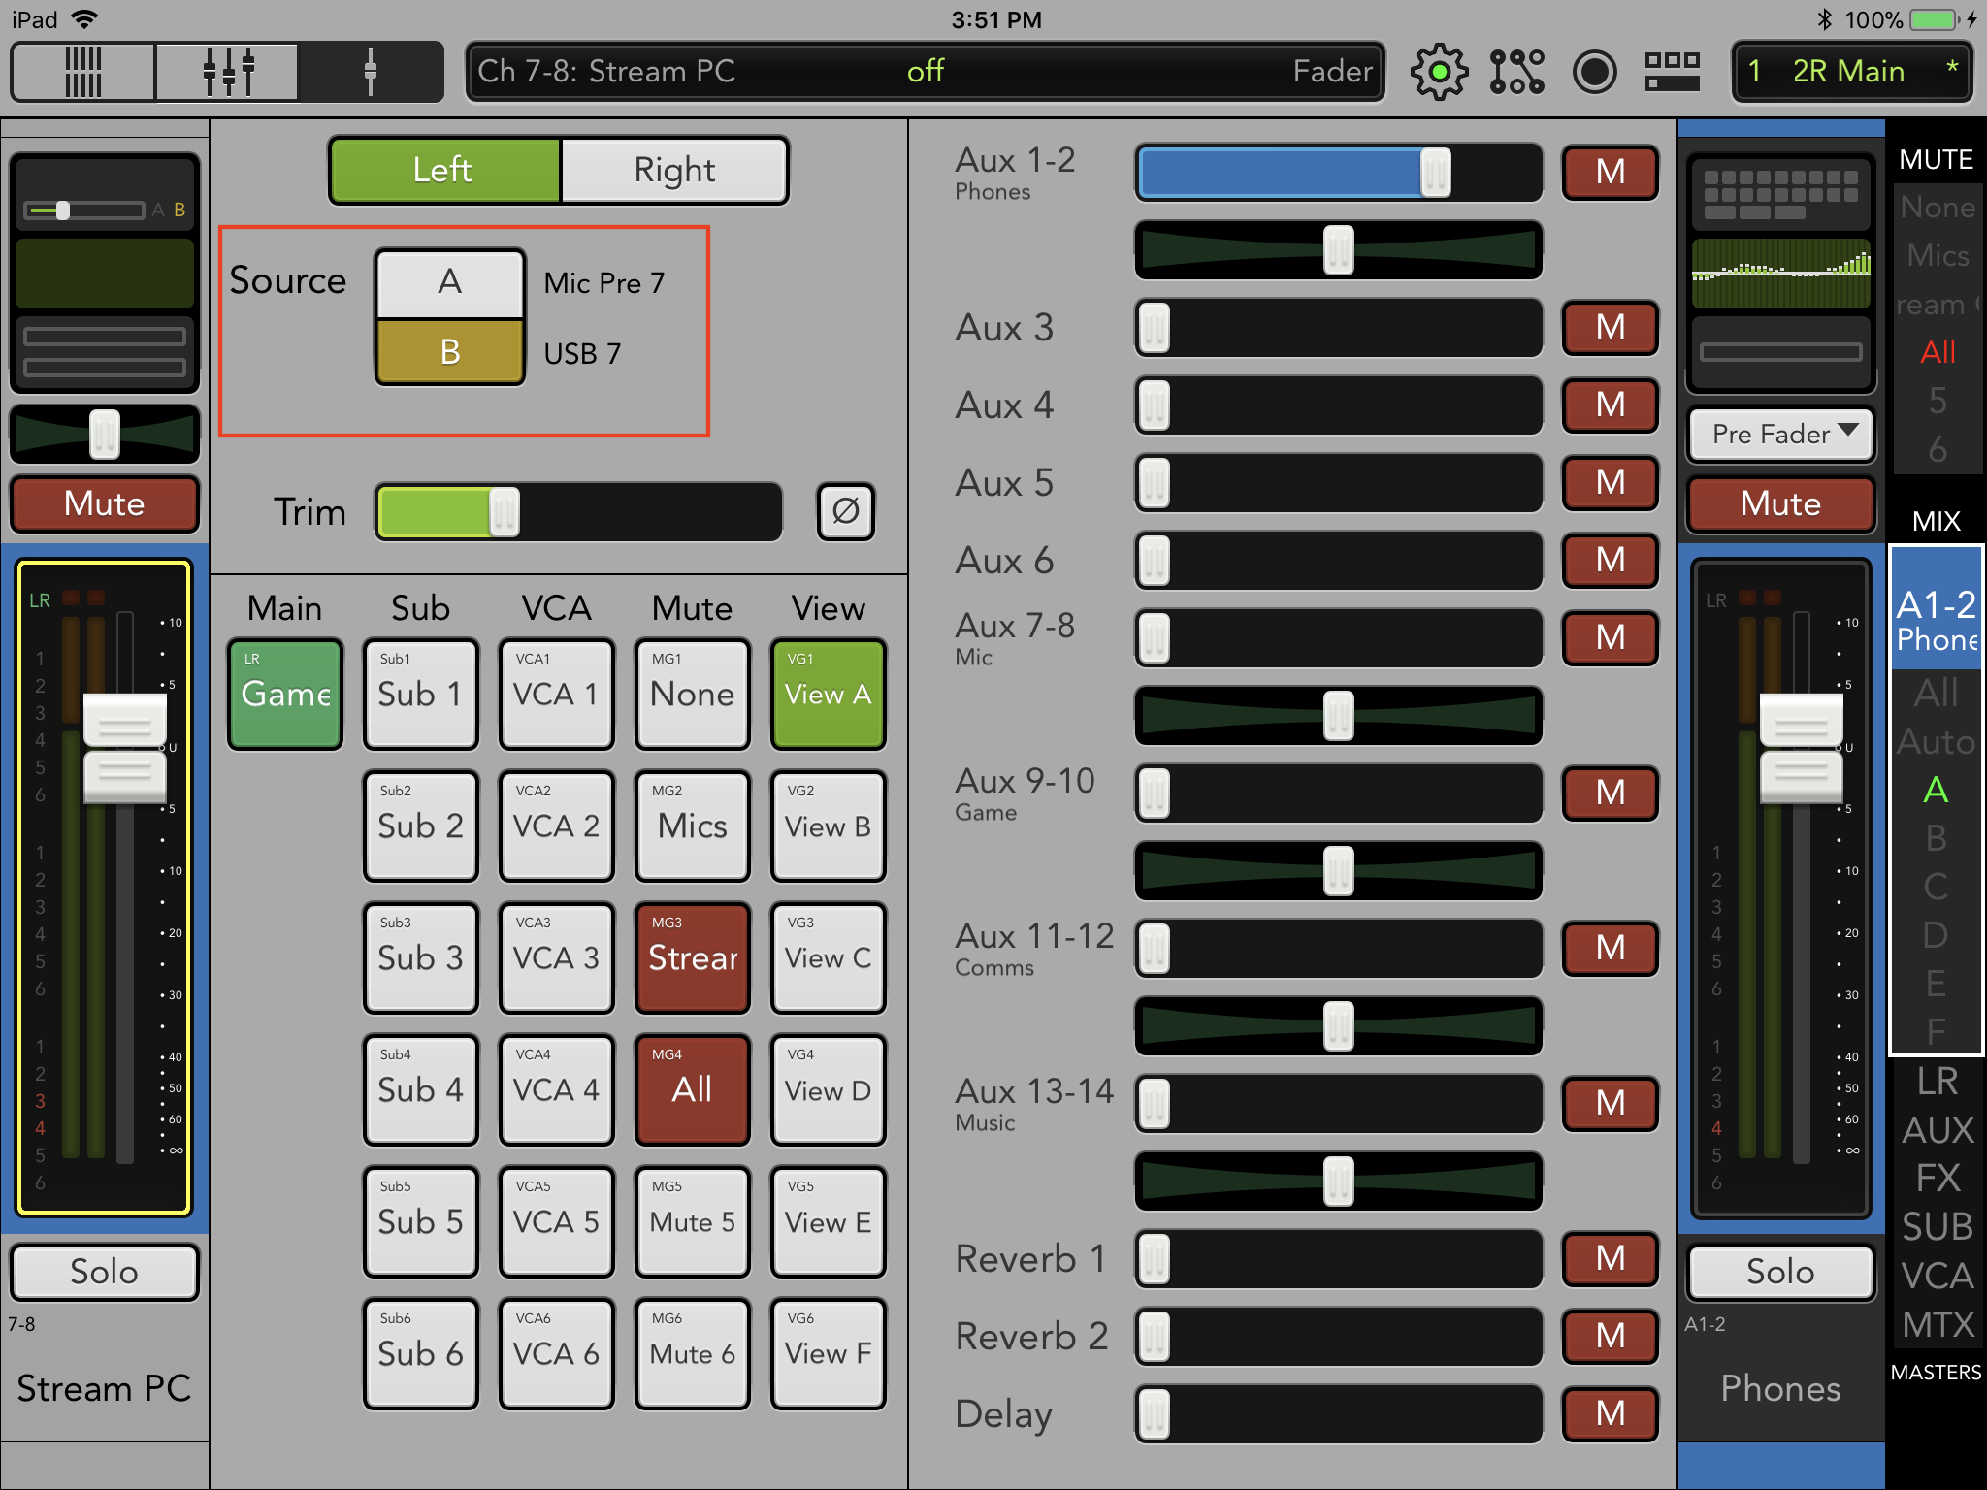Solo the Phones A1-2 output

point(1780,1272)
